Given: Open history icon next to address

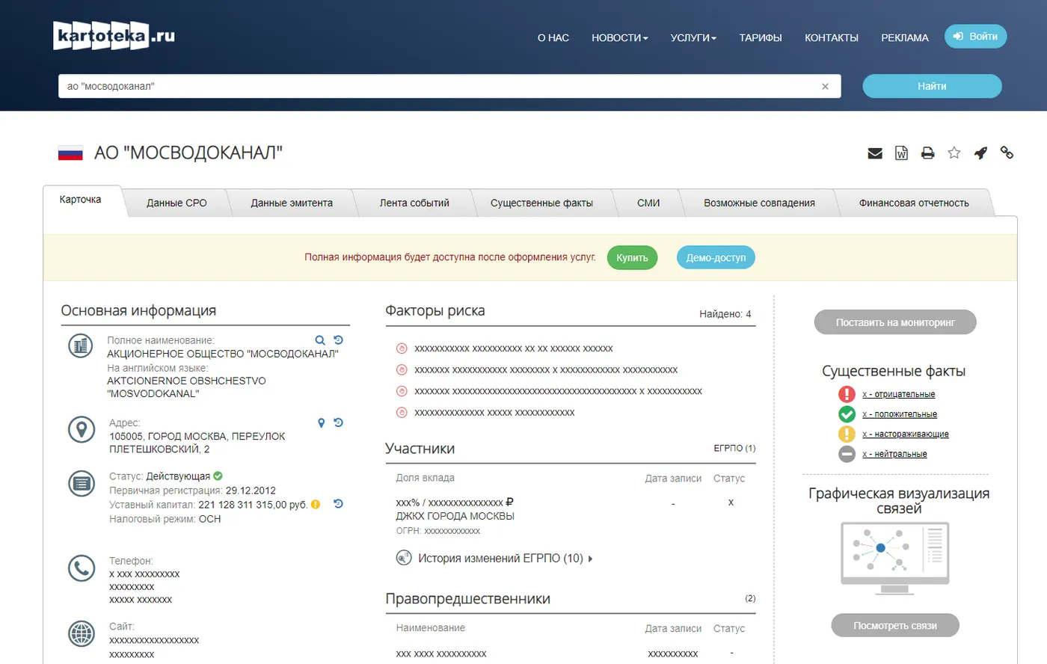Looking at the screenshot, I should [339, 422].
